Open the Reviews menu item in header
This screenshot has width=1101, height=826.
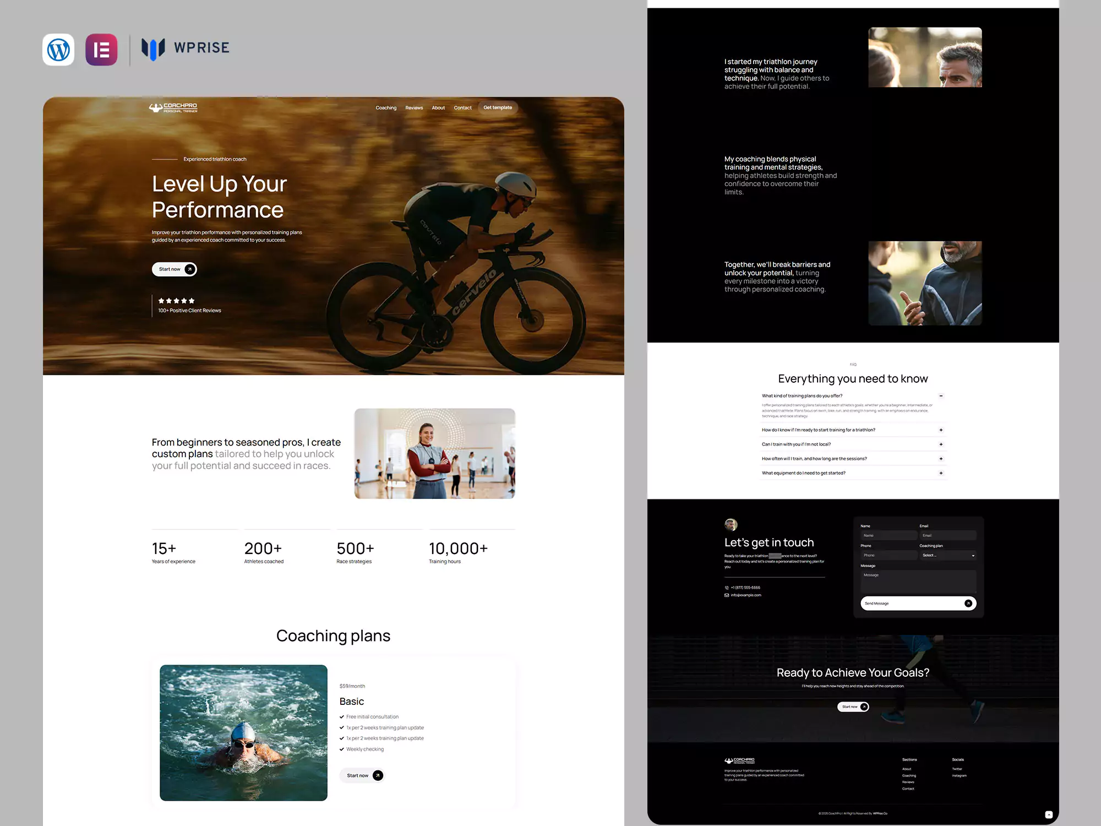click(414, 107)
